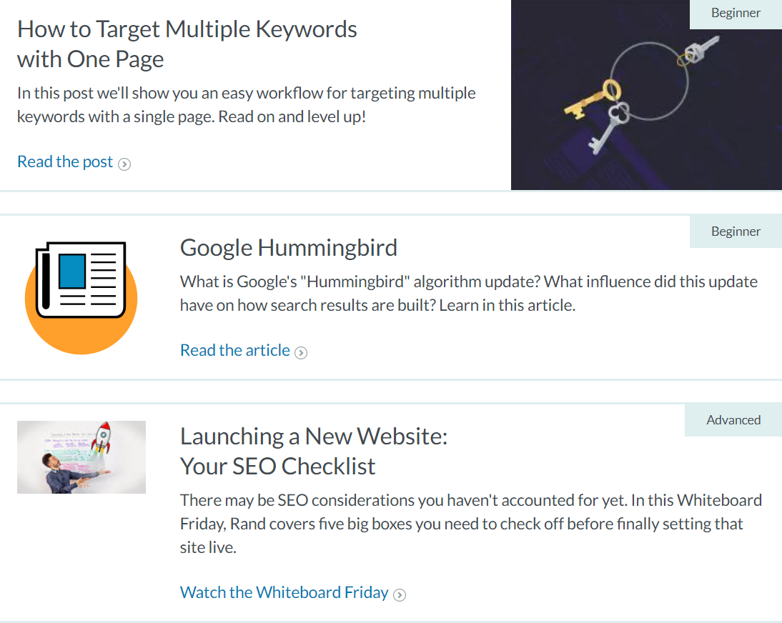
Task: Follow the Read the article link
Action: click(235, 350)
